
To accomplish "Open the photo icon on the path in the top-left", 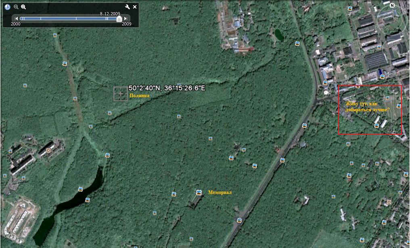I will 55,35.
